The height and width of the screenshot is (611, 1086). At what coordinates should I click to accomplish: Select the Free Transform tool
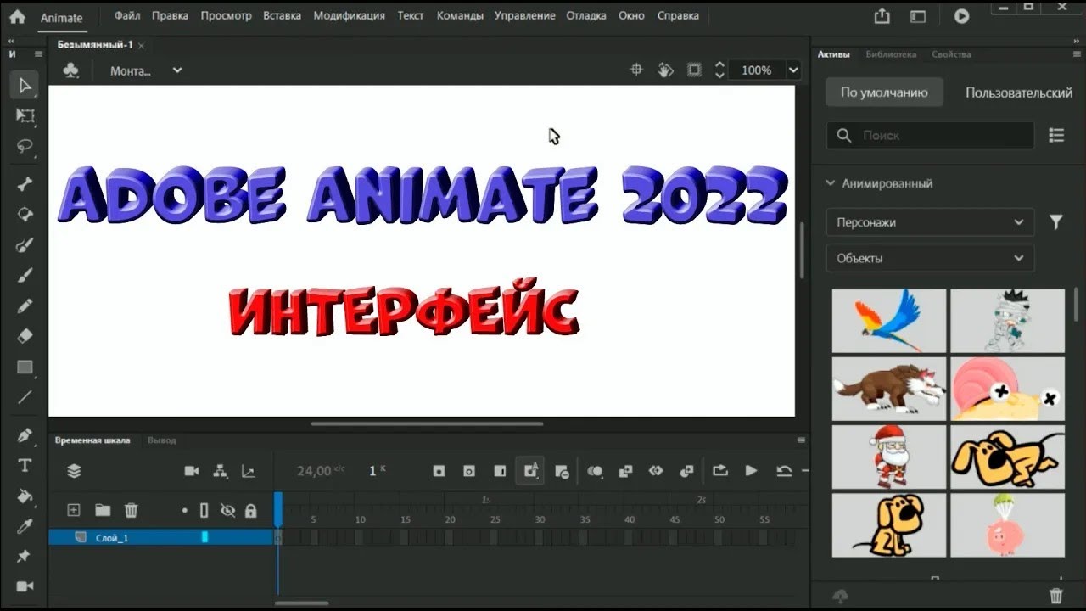25,115
